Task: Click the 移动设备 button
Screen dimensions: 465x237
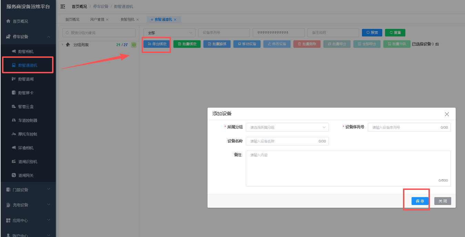Action: [247, 44]
